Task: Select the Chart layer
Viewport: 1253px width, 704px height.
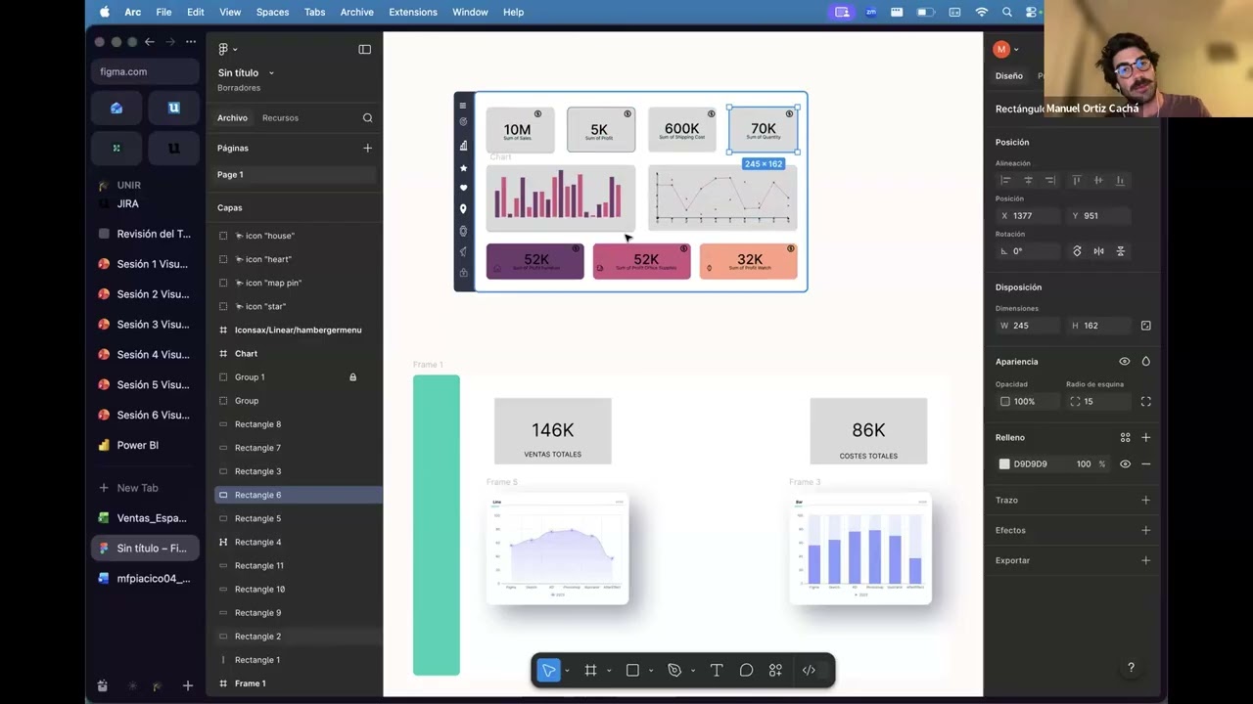Action: pyautogui.click(x=298, y=353)
